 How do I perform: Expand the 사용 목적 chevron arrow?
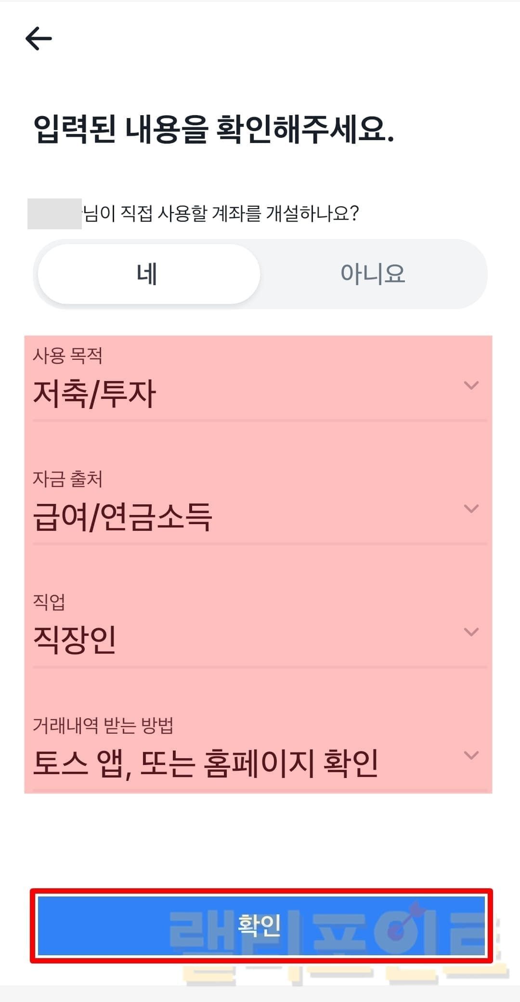point(471,385)
